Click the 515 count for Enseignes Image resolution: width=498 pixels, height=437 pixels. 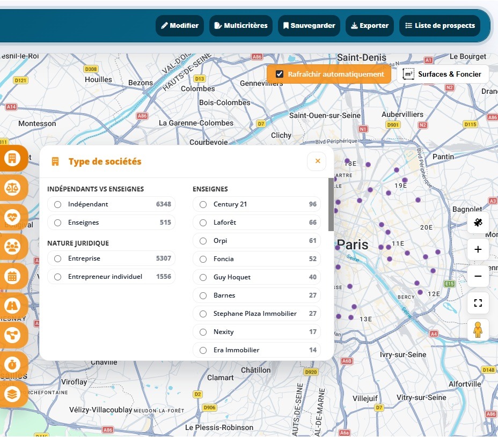pos(165,222)
